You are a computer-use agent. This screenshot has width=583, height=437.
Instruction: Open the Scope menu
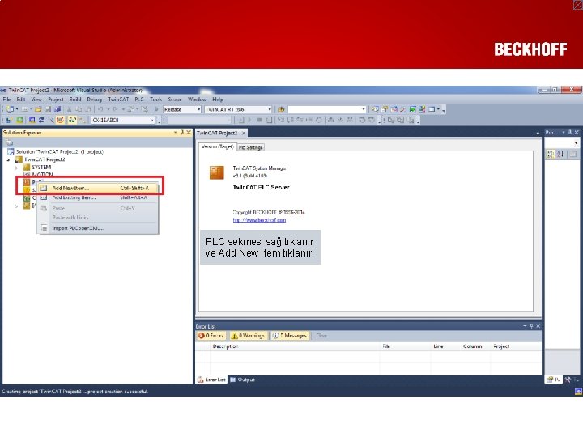pos(174,100)
